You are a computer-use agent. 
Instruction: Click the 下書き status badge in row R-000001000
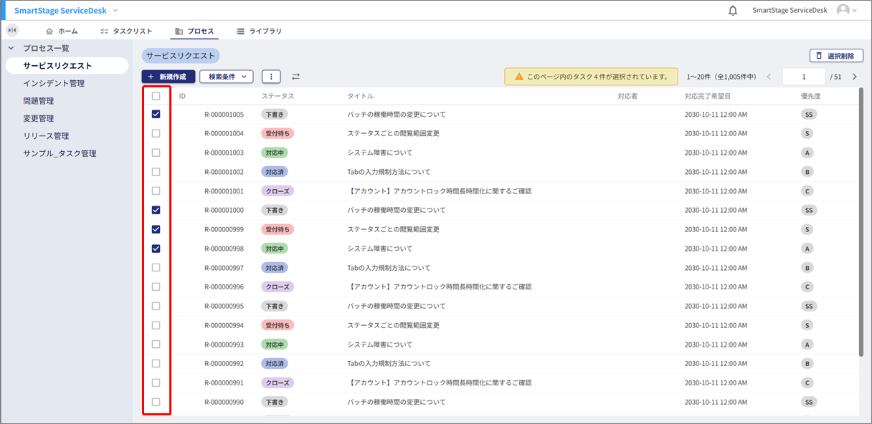pyautogui.click(x=275, y=210)
